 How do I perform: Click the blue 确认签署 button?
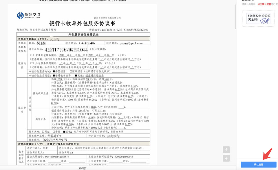[x=259, y=164]
